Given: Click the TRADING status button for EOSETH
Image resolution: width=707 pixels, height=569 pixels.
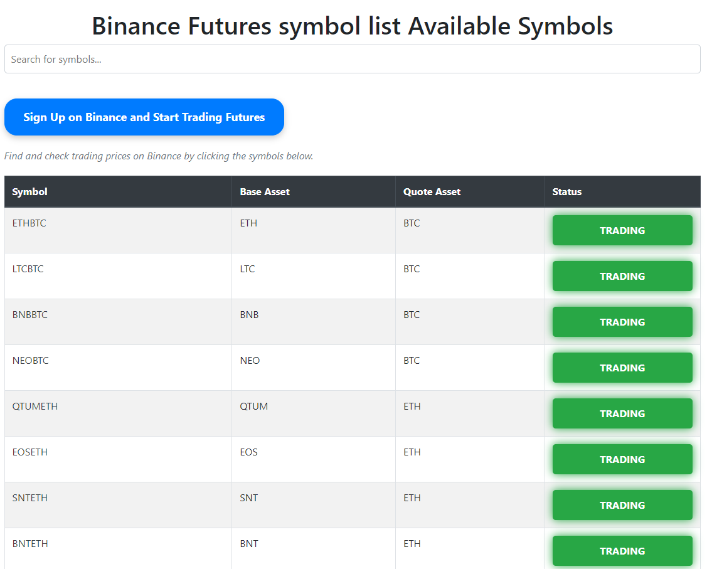Looking at the screenshot, I should [x=622, y=459].
